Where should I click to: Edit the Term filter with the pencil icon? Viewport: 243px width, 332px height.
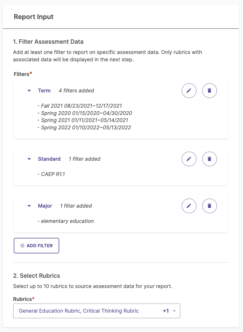pos(189,91)
